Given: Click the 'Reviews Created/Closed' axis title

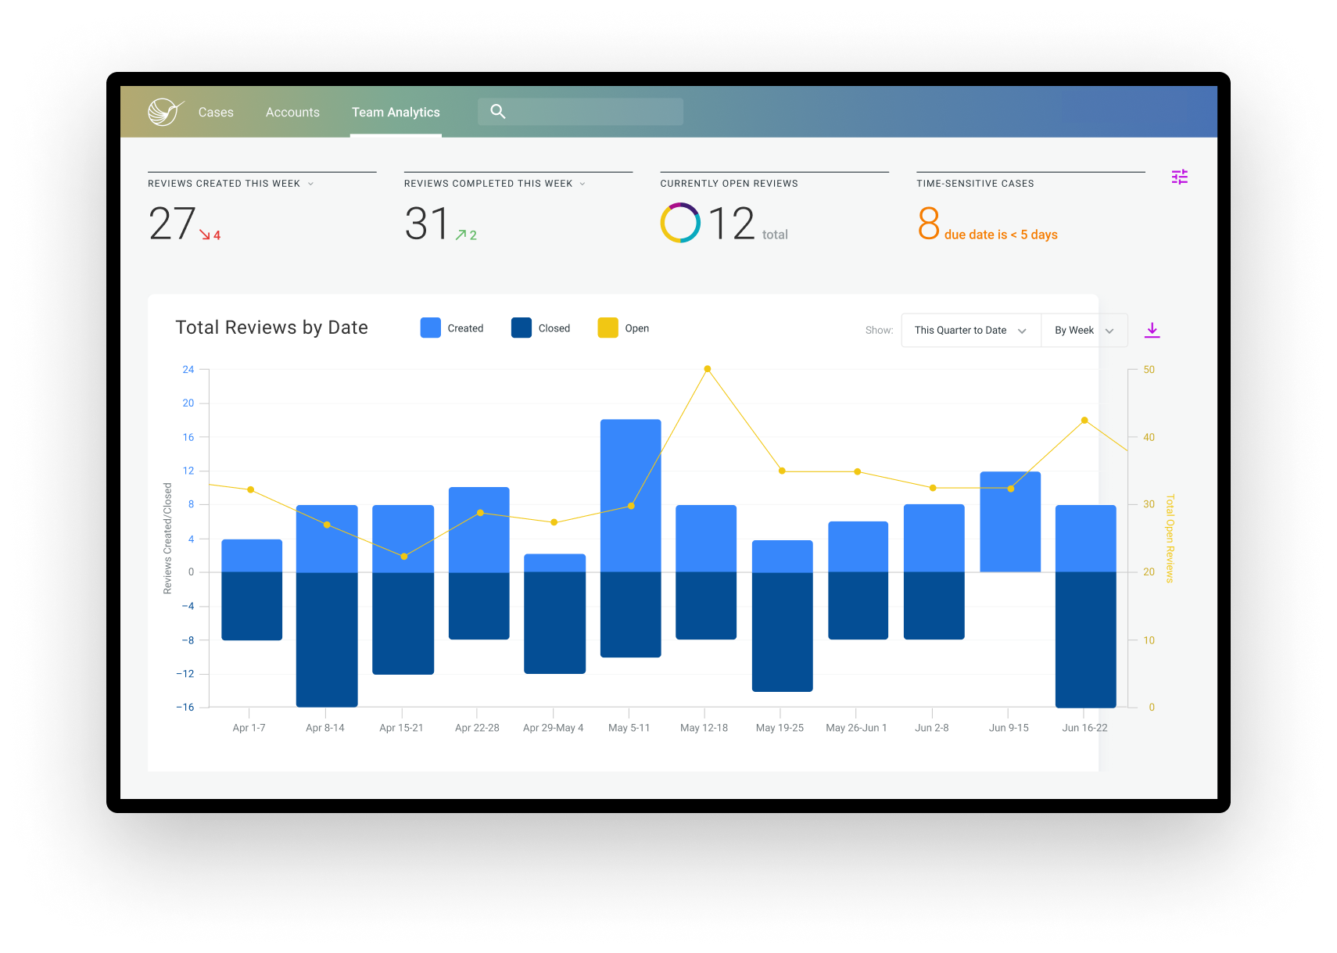Looking at the screenshot, I should (x=167, y=539).
